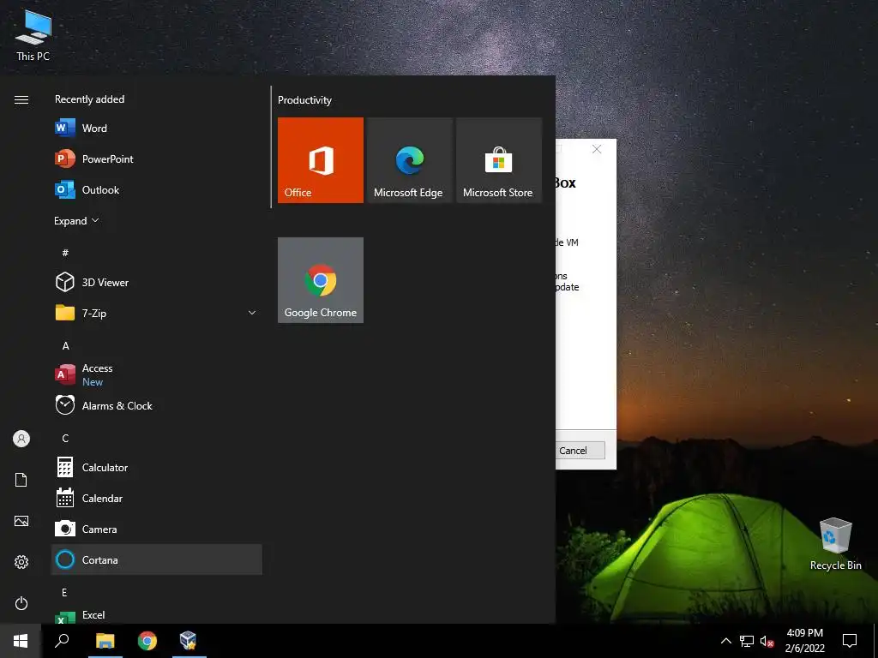This screenshot has width=878, height=658.
Task: Expand the 7-Zip folder chevron
Action: 252,313
